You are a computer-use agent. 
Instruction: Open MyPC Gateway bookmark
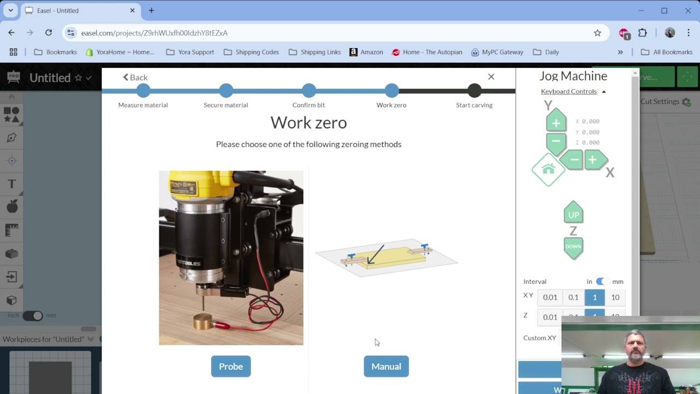497,52
